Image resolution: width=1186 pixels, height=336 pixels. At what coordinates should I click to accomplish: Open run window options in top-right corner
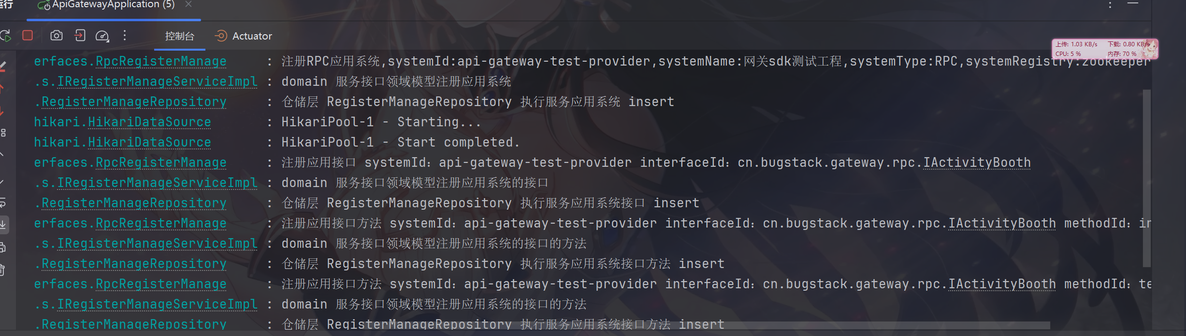coord(1110,5)
